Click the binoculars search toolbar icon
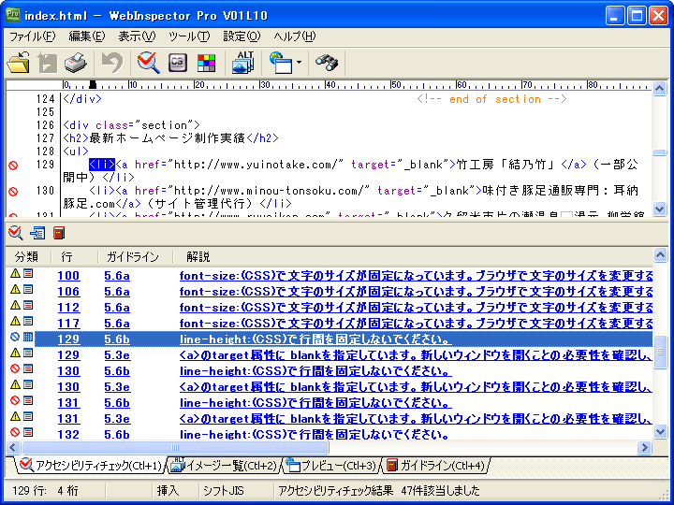Viewport: 674px width, 505px height. click(x=327, y=63)
